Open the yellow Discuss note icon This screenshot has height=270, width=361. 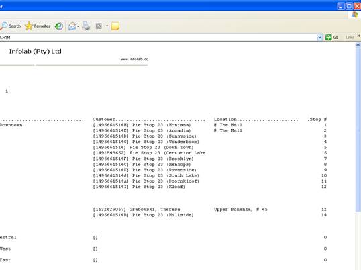115,26
